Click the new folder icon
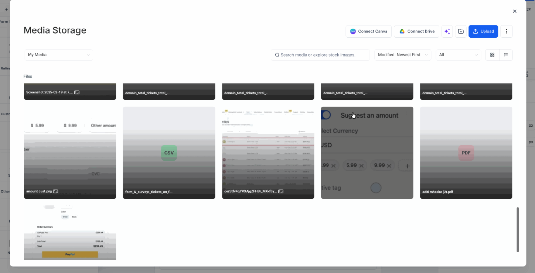The height and width of the screenshot is (273, 535). point(461,31)
